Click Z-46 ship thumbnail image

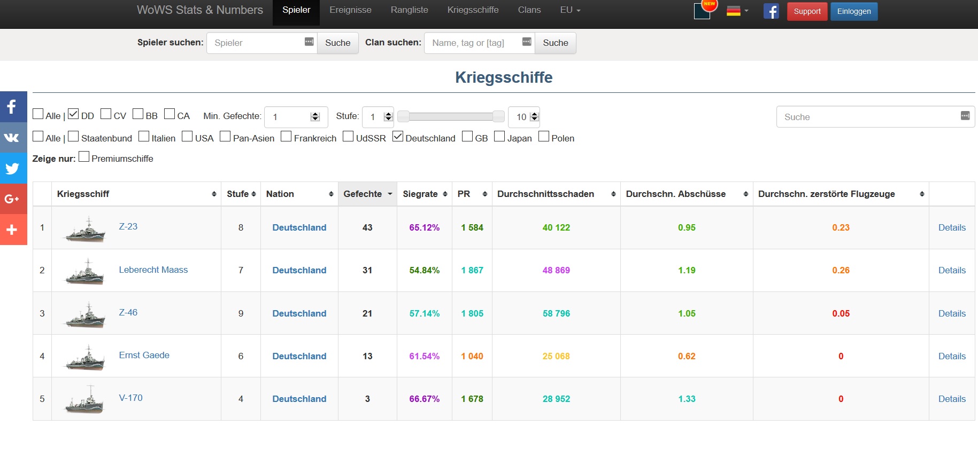click(x=85, y=314)
